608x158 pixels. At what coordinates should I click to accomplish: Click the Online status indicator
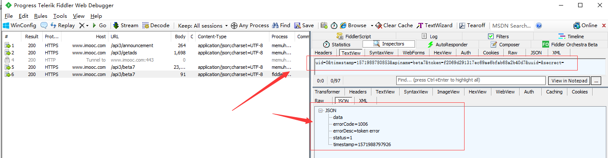(x=585, y=25)
